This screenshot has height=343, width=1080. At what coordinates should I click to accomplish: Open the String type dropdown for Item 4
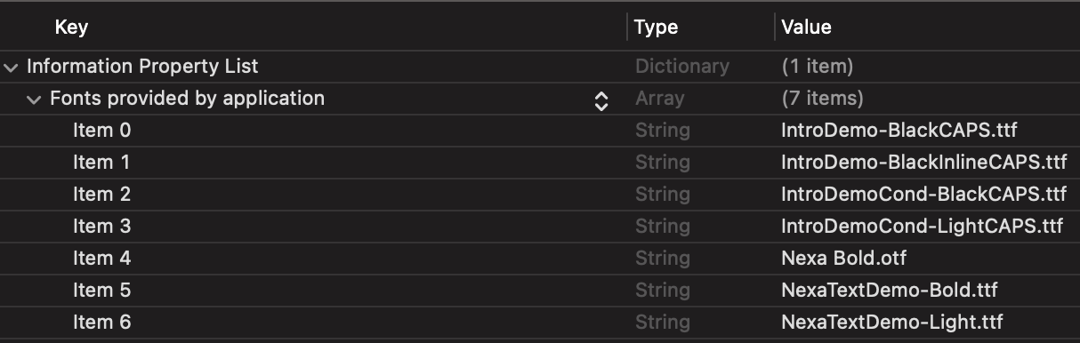(x=662, y=259)
